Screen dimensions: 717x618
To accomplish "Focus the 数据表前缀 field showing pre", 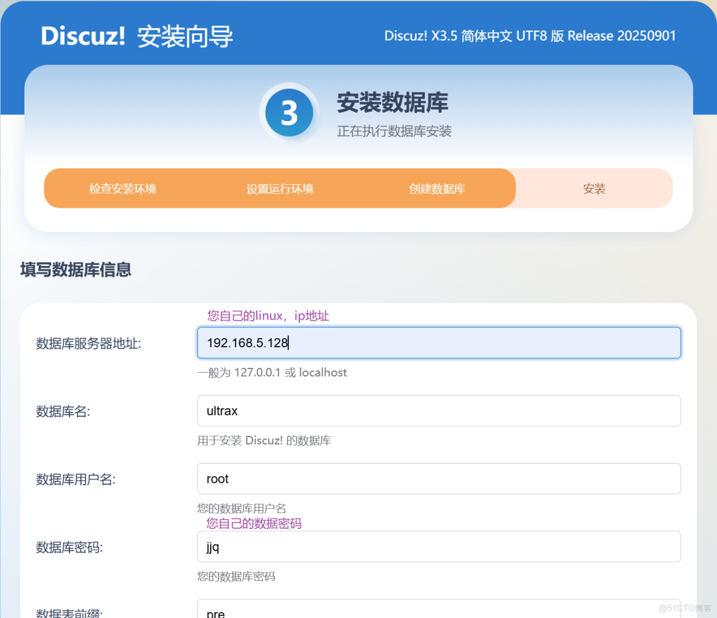I will tap(439, 612).
